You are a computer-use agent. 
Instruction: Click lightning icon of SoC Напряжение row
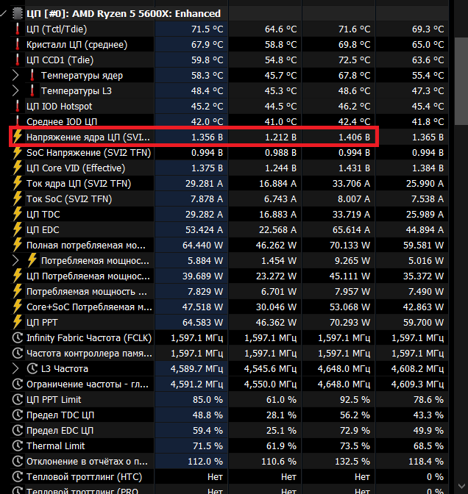(18, 152)
